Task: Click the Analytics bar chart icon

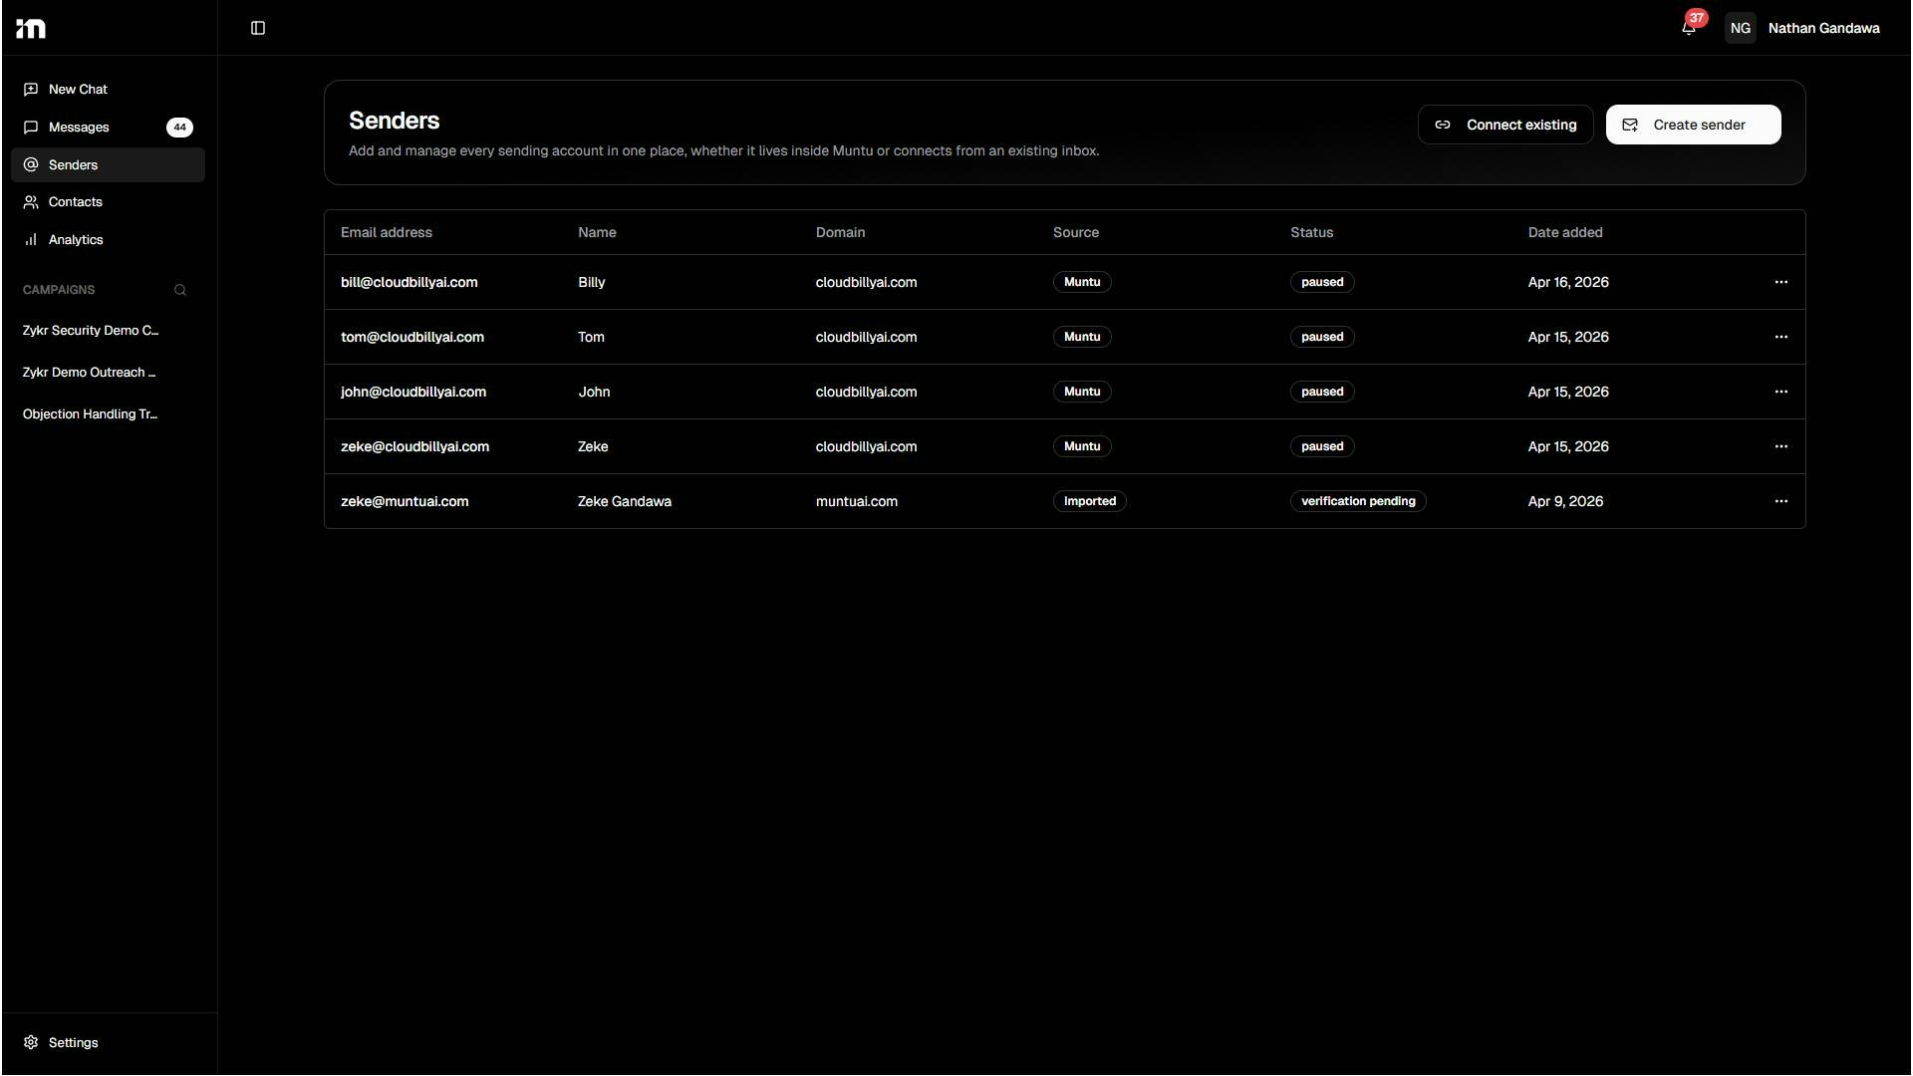Action: click(31, 240)
